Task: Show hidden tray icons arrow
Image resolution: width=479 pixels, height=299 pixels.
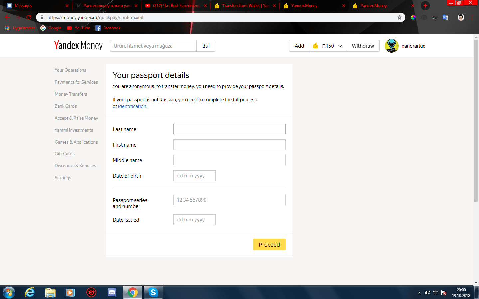Action: point(419,293)
